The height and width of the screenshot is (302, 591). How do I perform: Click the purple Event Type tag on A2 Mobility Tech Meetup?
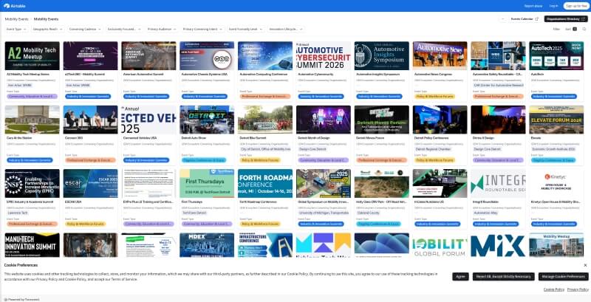point(32,97)
